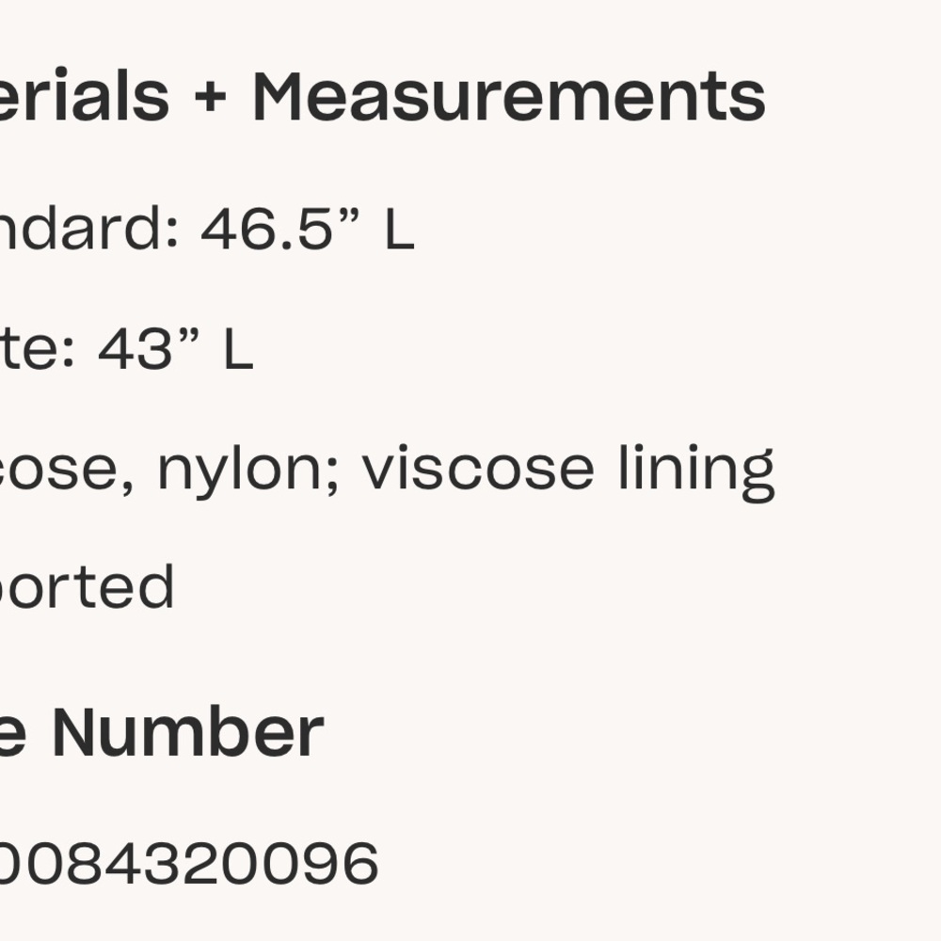Click the partial word 'cose,' in materials
The height and width of the screenshot is (941, 941).
click(67, 470)
